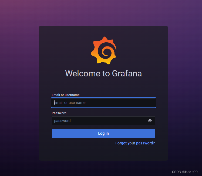Focus the email or username field
Image resolution: width=202 pixels, height=176 pixels.
tap(103, 103)
